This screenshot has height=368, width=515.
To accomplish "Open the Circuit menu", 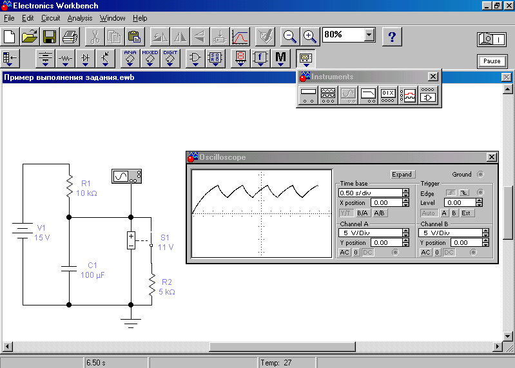I will point(50,18).
